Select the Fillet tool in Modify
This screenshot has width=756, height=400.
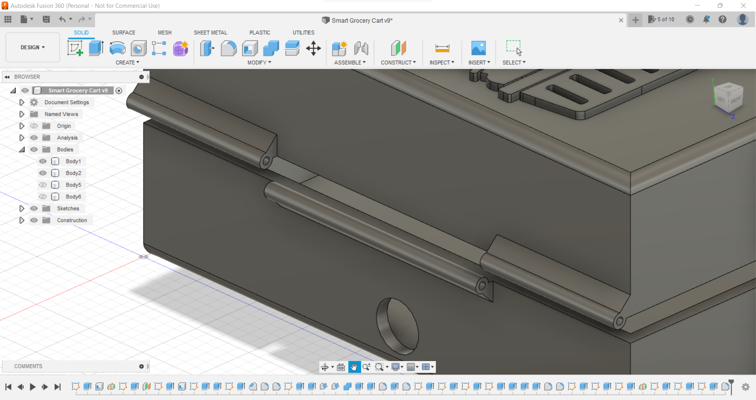click(229, 48)
